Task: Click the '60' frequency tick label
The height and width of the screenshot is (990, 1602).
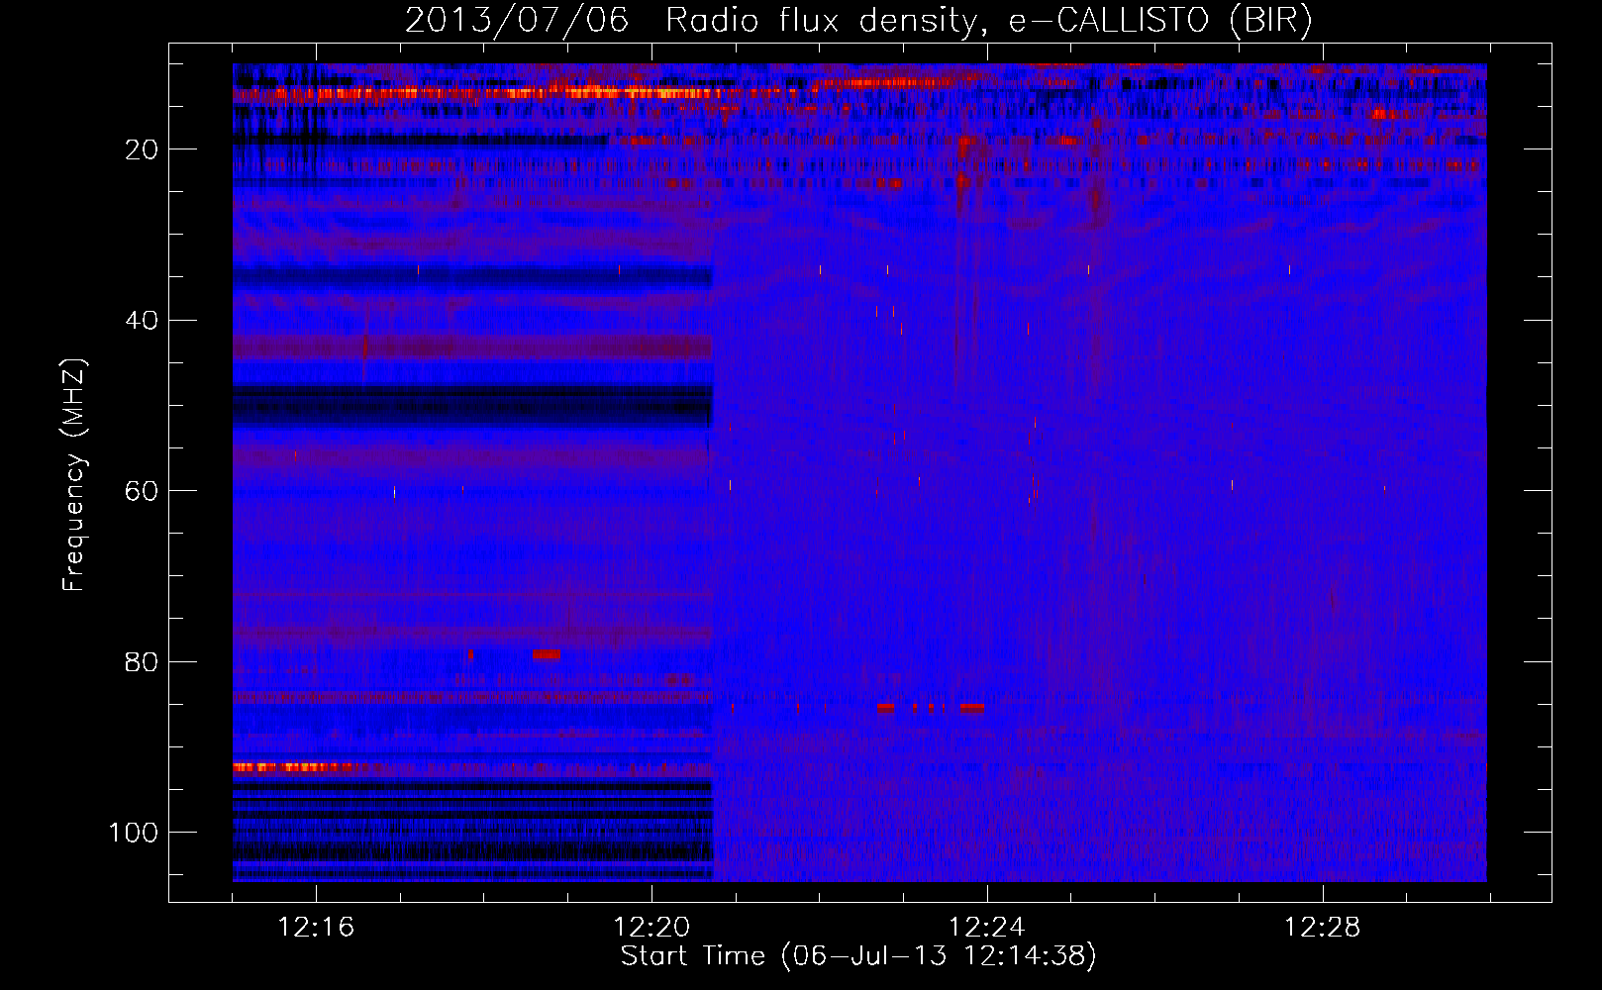Action: (x=142, y=491)
